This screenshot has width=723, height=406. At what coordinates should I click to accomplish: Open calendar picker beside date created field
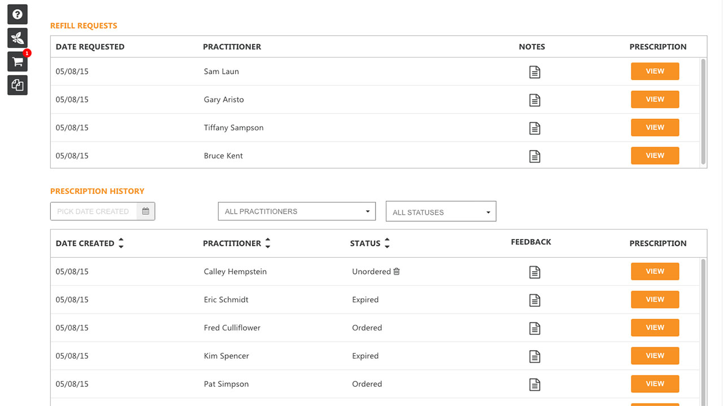[146, 211]
